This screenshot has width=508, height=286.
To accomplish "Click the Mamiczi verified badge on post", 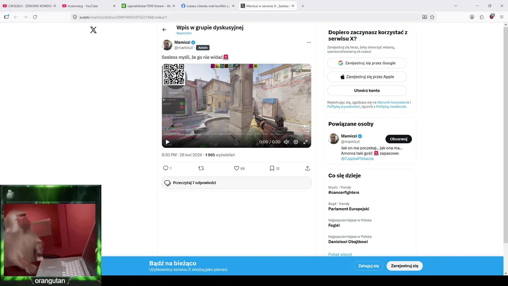I will tap(193, 43).
